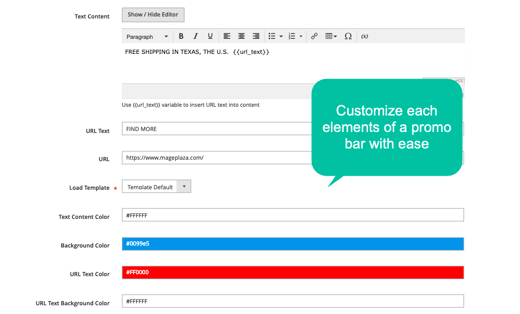Screen dimensions: 520x314
Task: Toggle the bulleted list
Action: point(271,36)
